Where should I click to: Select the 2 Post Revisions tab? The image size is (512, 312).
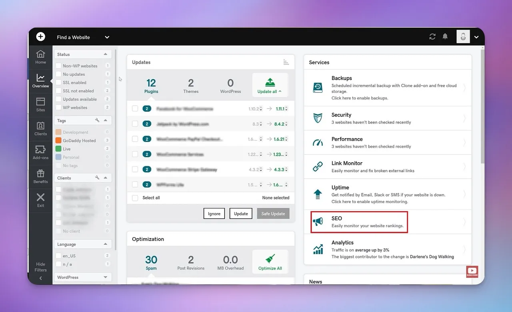click(191, 262)
